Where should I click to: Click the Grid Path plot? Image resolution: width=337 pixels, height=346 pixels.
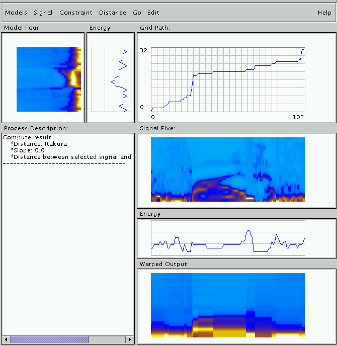(228, 79)
